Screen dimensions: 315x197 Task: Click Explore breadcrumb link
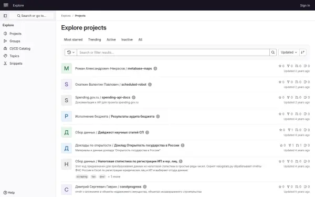(66, 16)
